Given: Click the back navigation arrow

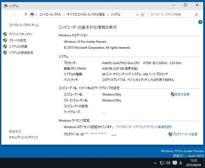Looking at the screenshot, I should coord(6,14).
